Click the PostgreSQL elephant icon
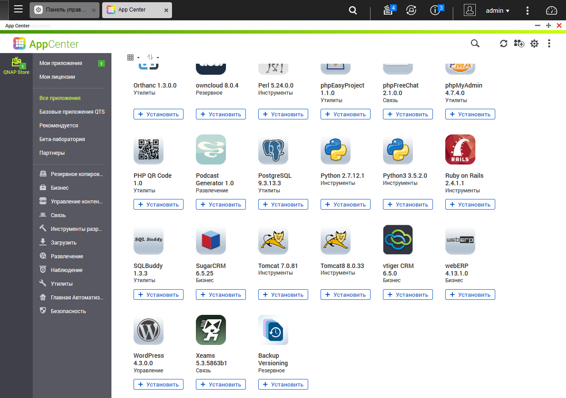566x398 pixels. [x=273, y=149]
